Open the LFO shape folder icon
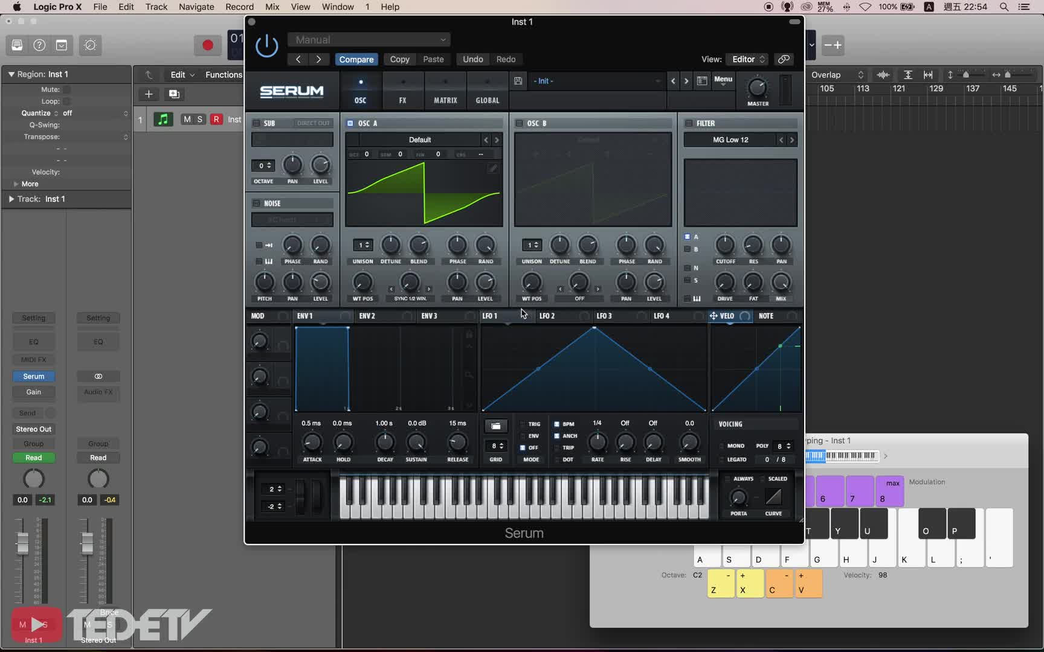The height and width of the screenshot is (652, 1044). click(495, 426)
